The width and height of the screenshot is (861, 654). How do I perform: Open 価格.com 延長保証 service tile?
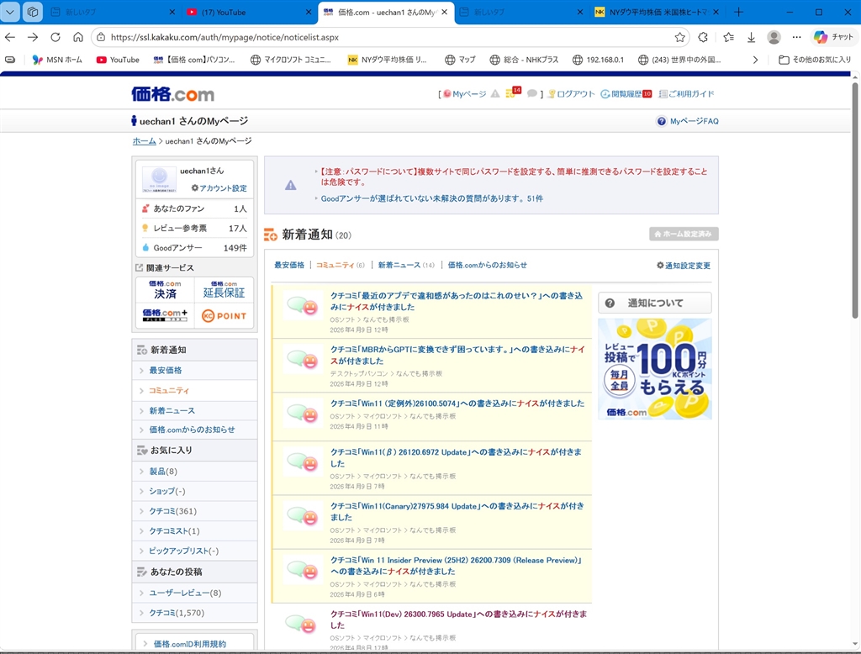(224, 290)
